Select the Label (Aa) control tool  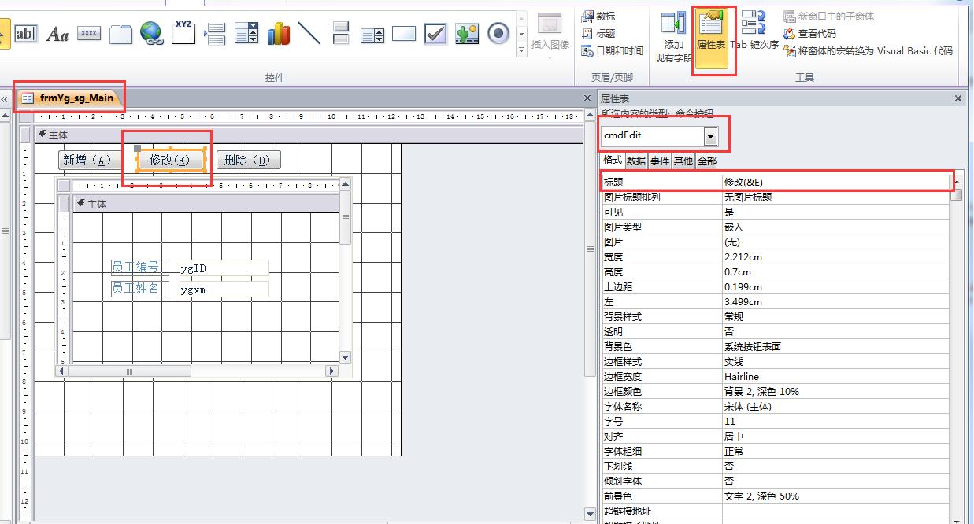57,34
